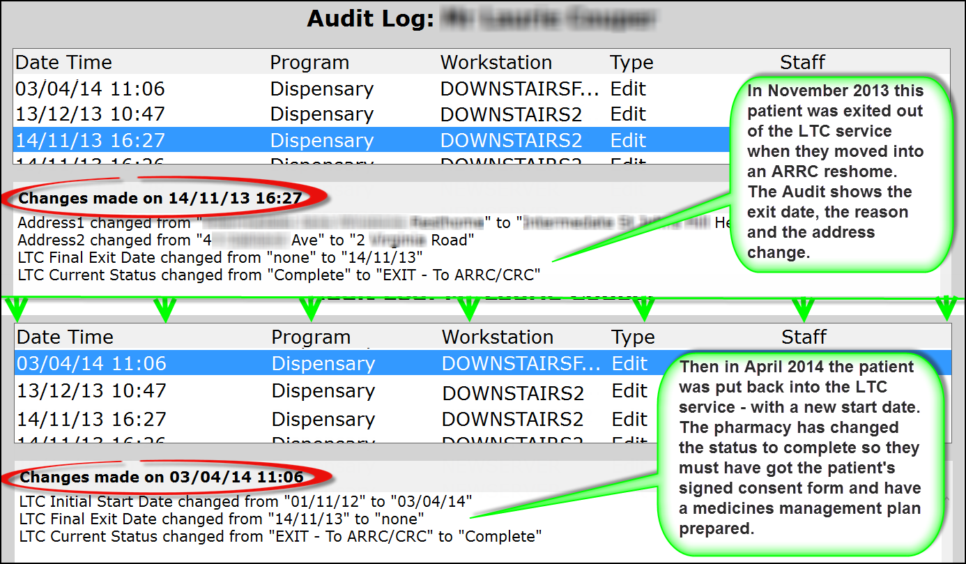Viewport: 966px width, 564px height.
Task: Click the April 2014 green callout note
Action: (799, 448)
